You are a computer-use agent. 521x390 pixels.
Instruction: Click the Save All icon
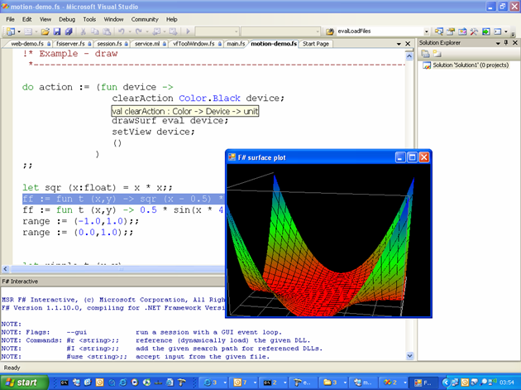coord(69,31)
